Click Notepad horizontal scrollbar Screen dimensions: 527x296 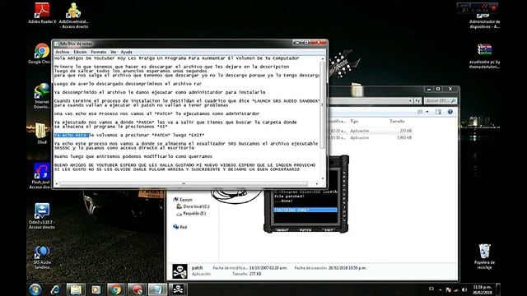pyautogui.click(x=184, y=183)
